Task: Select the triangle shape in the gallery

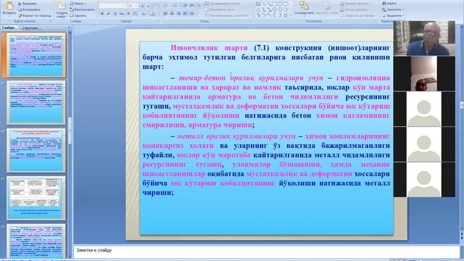Action: point(258,9)
